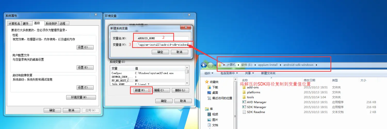
Task: Select 计算机 breadcrumb in address bar
Action: pos(231,65)
